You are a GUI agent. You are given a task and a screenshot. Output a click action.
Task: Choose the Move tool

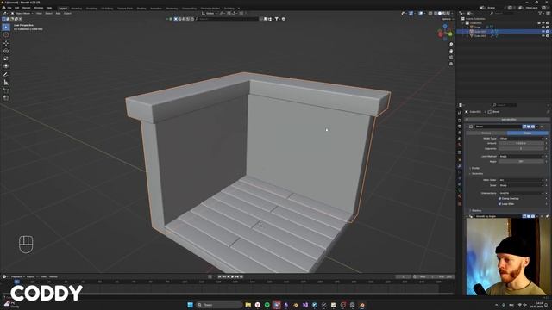(x=6, y=43)
